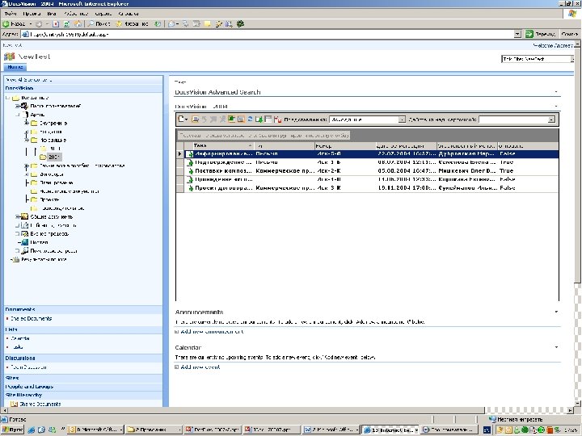Click the last green icon in IE toolbar
Viewport: 582px width, 436px height.
[241, 24]
